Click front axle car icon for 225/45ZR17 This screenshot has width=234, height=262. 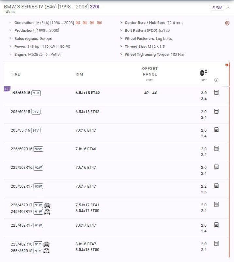tap(47, 205)
